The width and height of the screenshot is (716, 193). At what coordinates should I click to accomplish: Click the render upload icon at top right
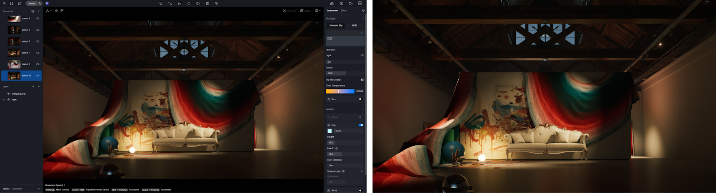(332, 3)
